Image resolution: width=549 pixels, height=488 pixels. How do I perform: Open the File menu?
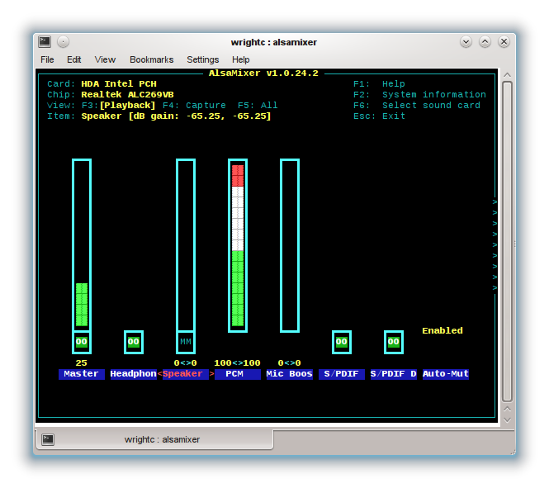pos(47,59)
